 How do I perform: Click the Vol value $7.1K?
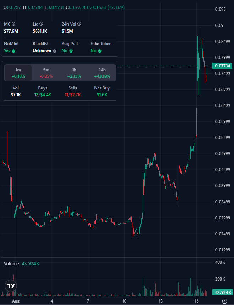coord(16,95)
